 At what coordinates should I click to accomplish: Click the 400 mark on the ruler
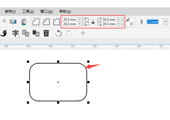(x=50, y=46)
